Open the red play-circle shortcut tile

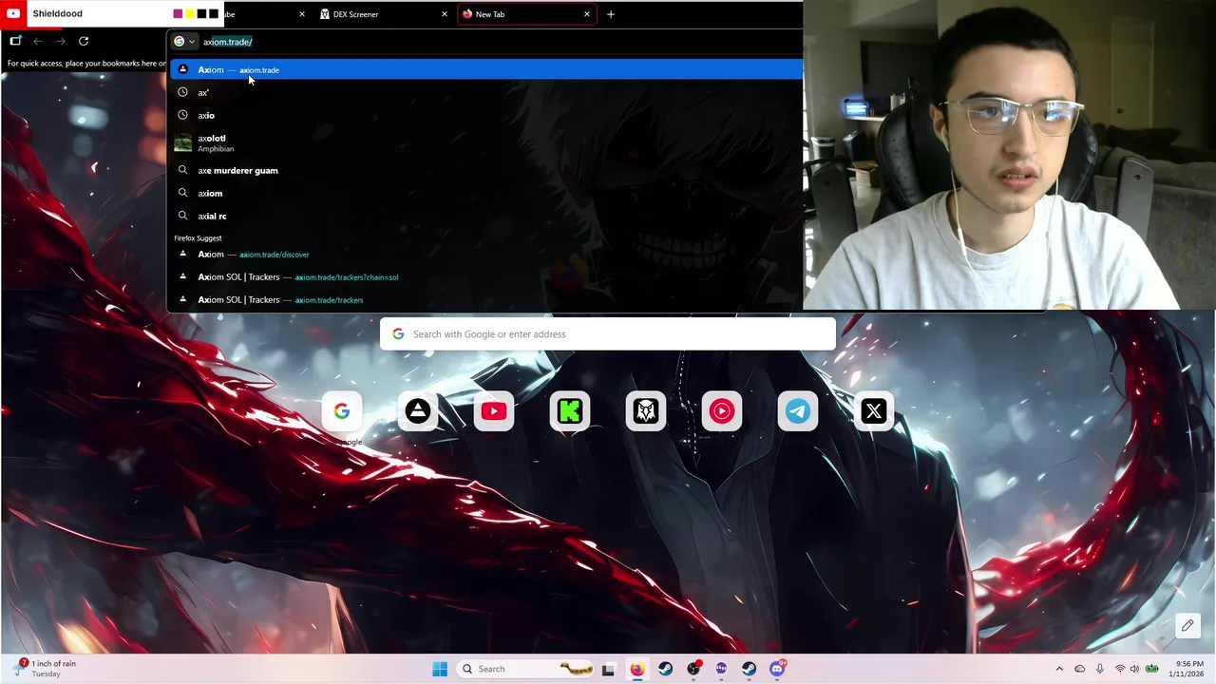click(722, 411)
